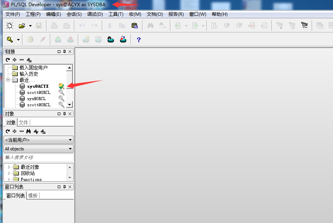This screenshot has height=223, width=333.
Task: Toggle pin on the 对象 panel
Action: pyautogui.click(x=64, y=114)
